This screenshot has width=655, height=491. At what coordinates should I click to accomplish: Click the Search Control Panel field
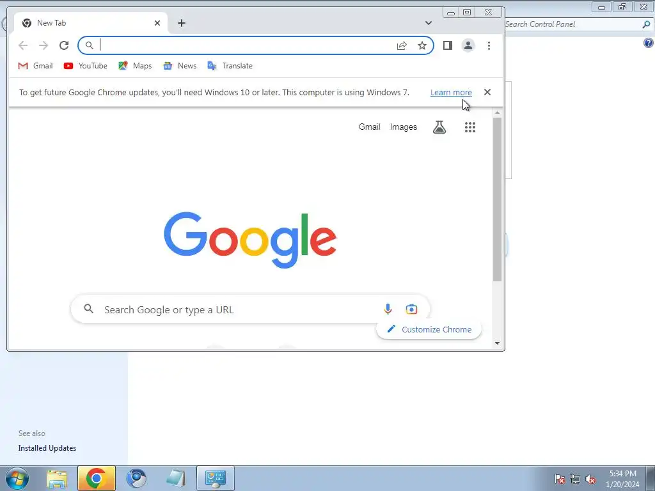(x=572, y=24)
